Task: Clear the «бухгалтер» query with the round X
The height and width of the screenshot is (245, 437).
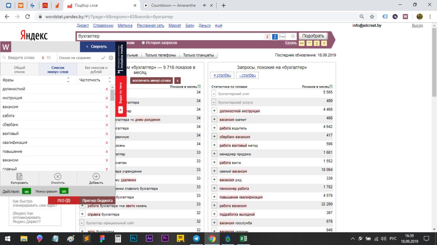Action: 293,36
